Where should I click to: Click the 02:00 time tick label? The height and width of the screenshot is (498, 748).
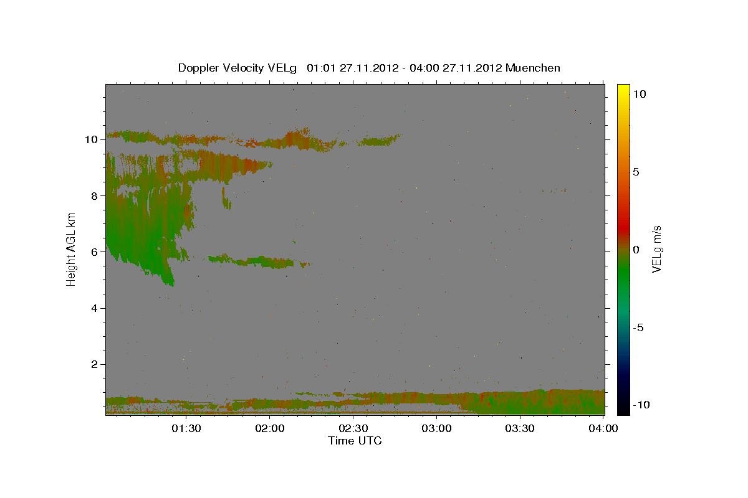pyautogui.click(x=269, y=428)
